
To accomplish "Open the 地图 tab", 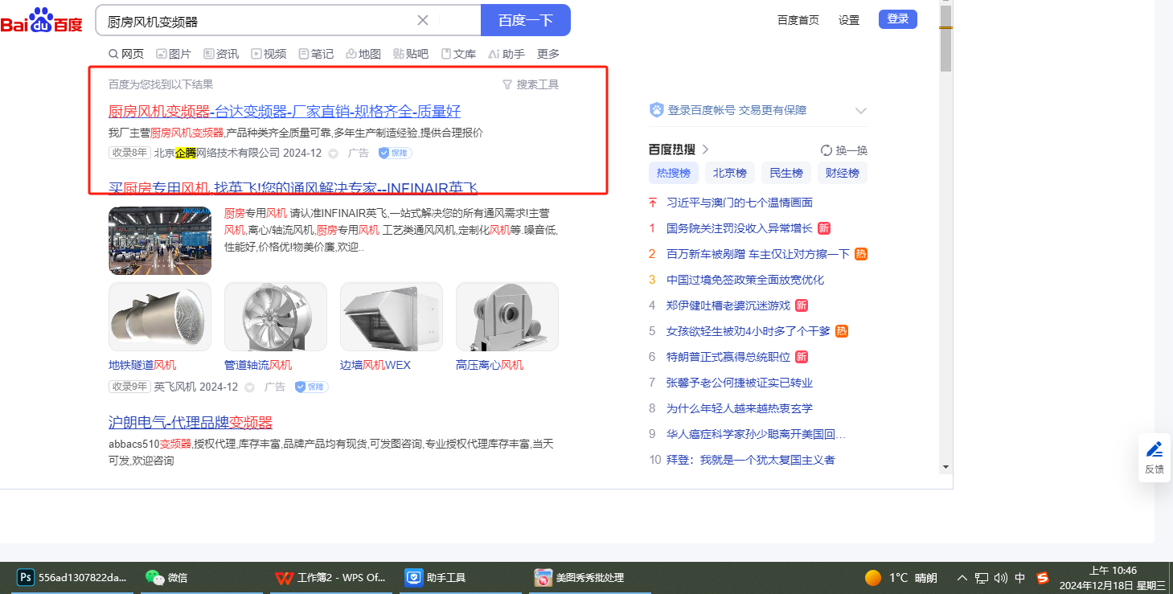I will pos(363,54).
